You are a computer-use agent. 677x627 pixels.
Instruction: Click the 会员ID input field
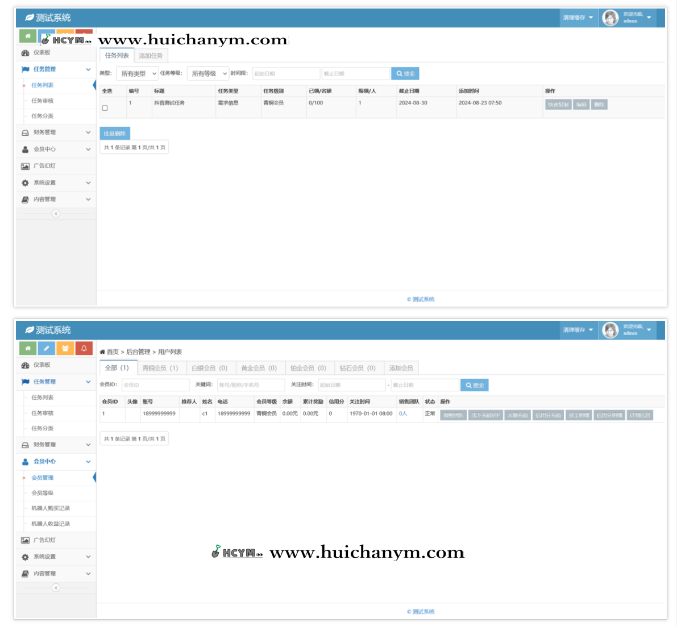click(x=155, y=385)
